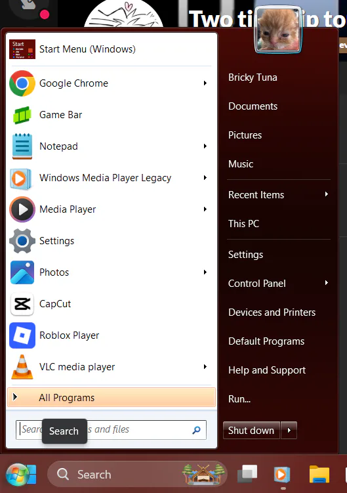The height and width of the screenshot is (493, 347).
Task: Open the VLC traffic cone icon
Action: click(22, 367)
